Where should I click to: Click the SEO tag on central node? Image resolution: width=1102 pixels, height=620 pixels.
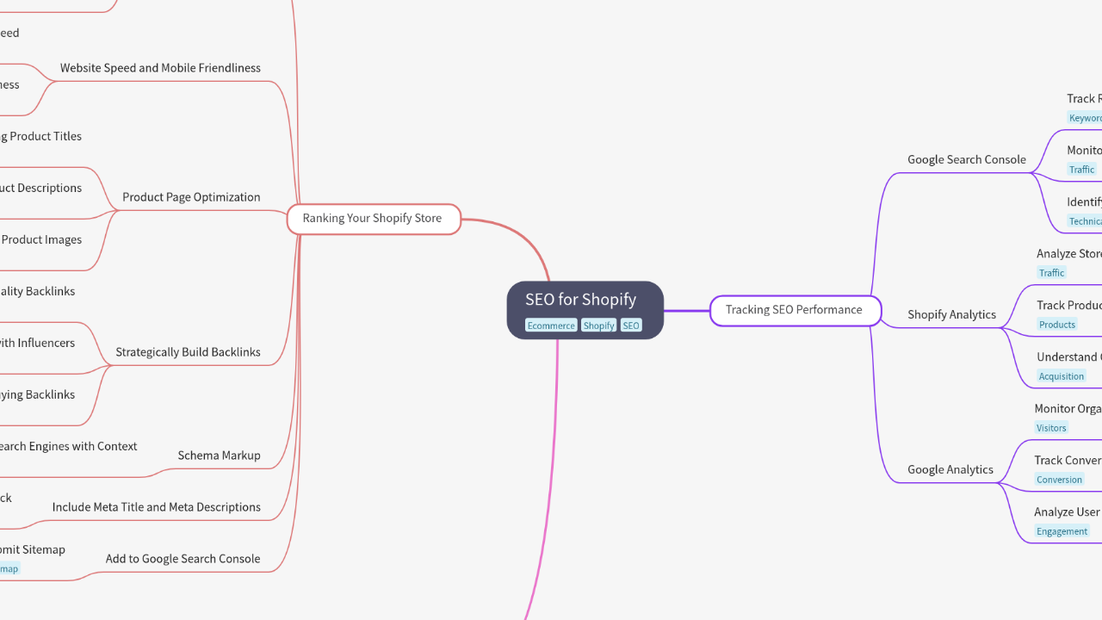[631, 325]
